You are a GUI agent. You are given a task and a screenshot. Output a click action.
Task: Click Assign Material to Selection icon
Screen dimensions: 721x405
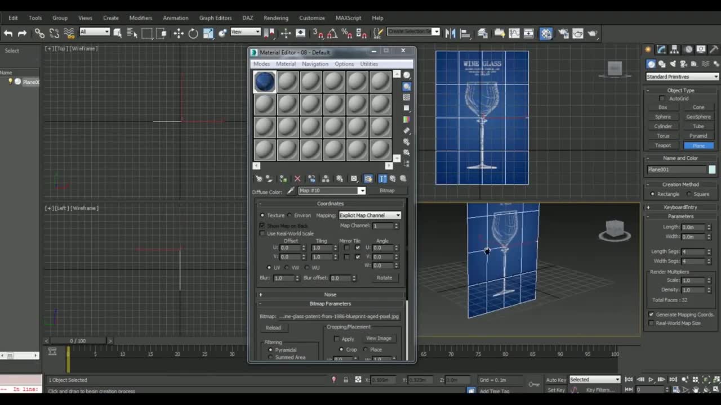(283, 178)
